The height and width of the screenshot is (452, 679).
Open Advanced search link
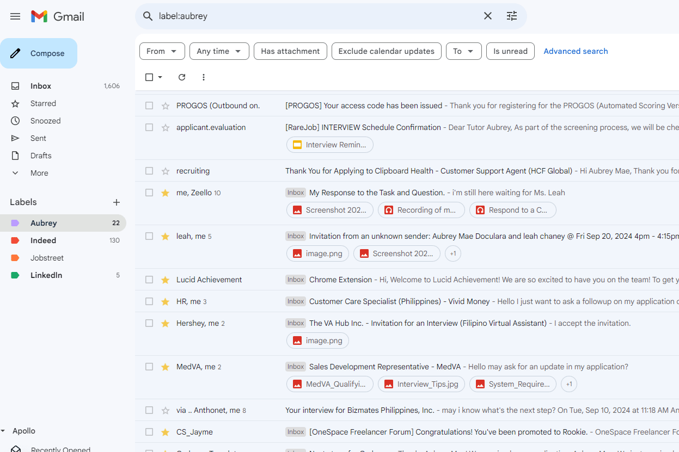[576, 51]
